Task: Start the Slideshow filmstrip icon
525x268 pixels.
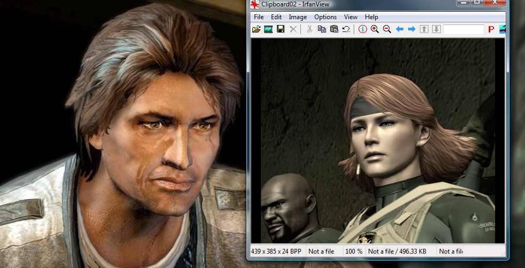Action: coord(268,29)
